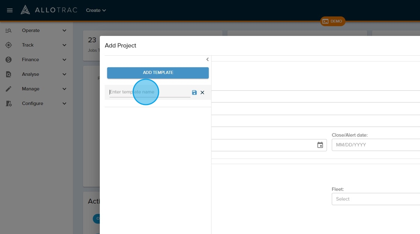Click the Track location icon
The width and height of the screenshot is (420, 234).
pyautogui.click(x=9, y=45)
